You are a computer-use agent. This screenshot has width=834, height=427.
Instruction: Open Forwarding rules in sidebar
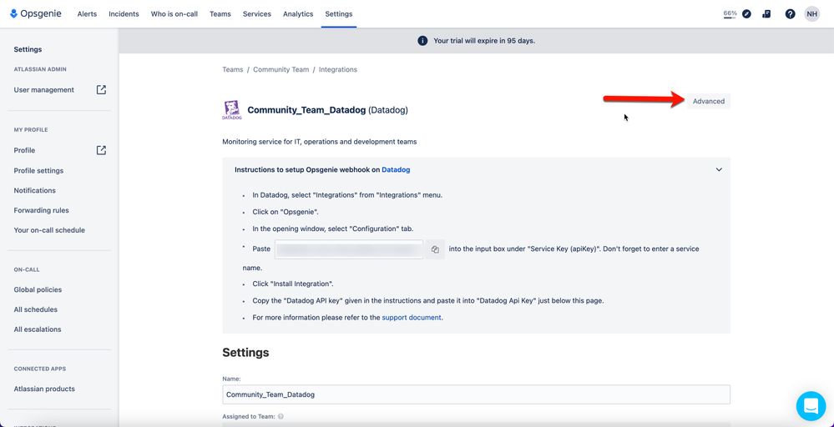click(42, 210)
